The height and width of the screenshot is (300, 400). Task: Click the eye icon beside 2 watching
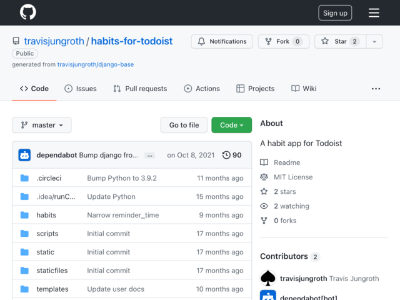[x=264, y=206]
